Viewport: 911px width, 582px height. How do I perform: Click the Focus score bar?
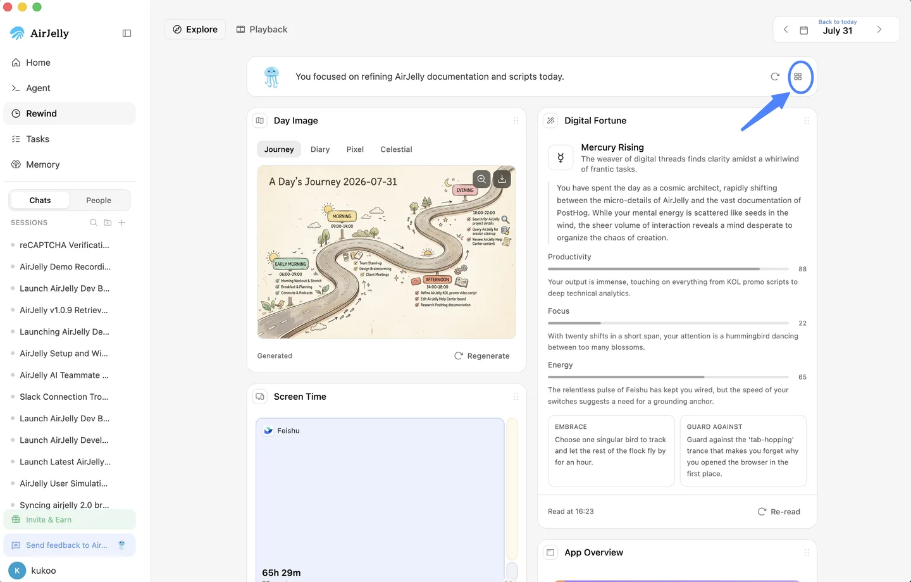[x=668, y=323]
